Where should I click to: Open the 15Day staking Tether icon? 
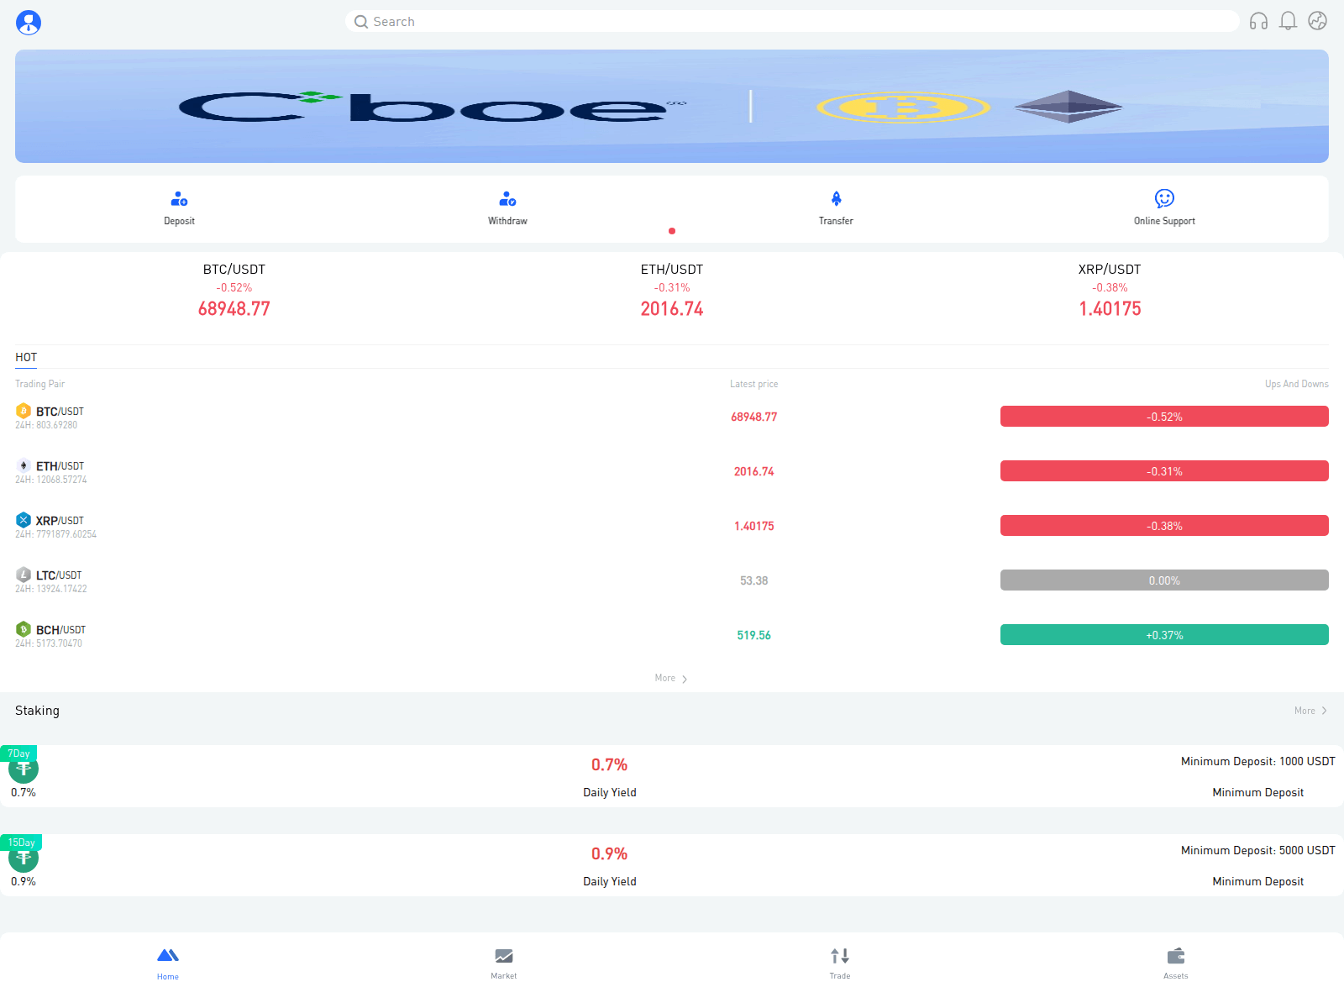[24, 858]
